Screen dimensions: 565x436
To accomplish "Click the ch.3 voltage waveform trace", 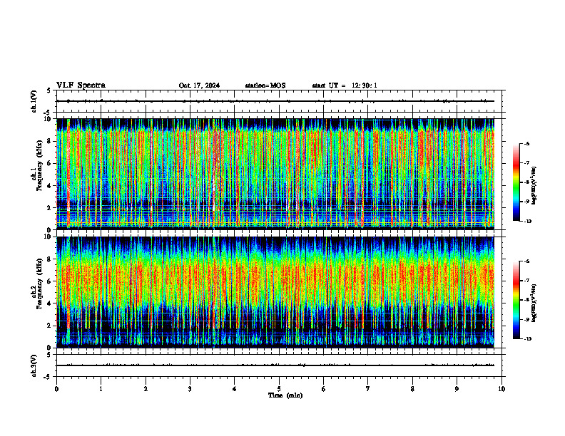I will [x=275, y=365].
